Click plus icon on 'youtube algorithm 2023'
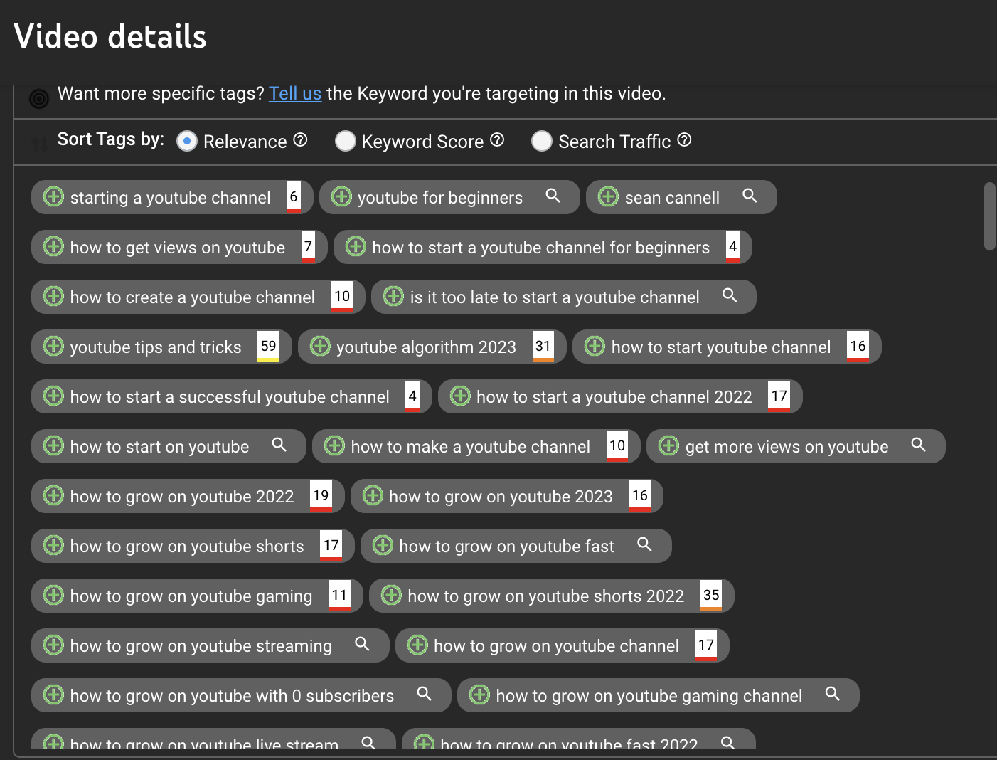Image resolution: width=997 pixels, height=760 pixels. tap(320, 346)
